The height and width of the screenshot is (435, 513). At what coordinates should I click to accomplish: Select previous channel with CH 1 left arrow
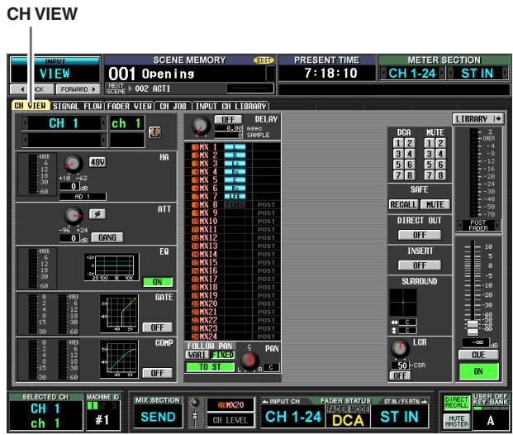(x=25, y=123)
